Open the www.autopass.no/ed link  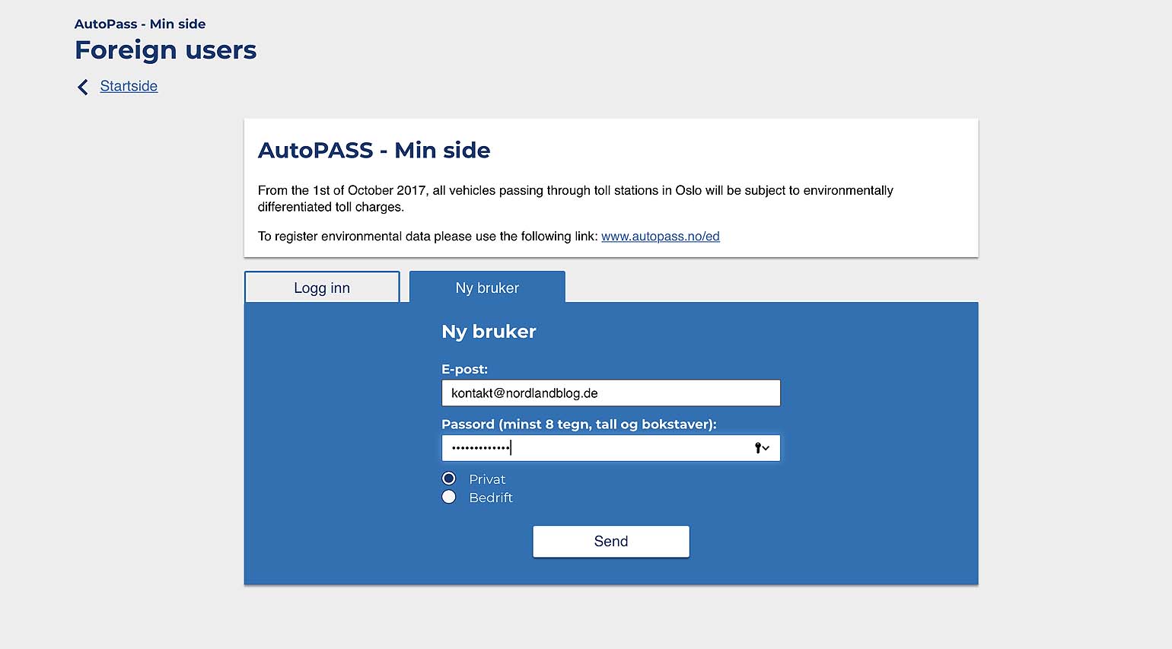(x=661, y=237)
